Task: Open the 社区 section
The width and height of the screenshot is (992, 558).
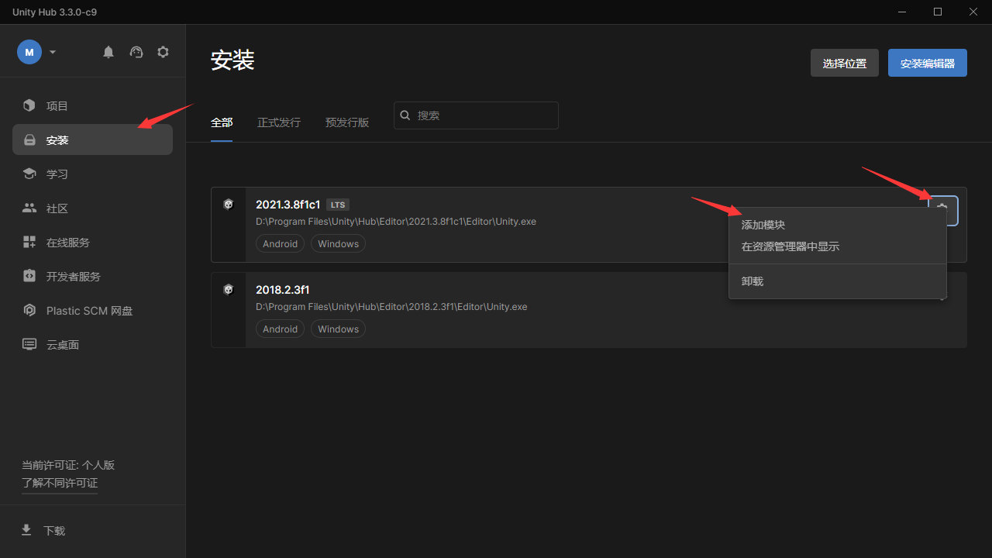Action: click(x=92, y=208)
